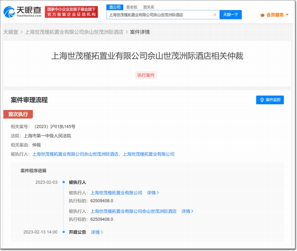Switch to the 查关系 tab

(x=148, y=7)
